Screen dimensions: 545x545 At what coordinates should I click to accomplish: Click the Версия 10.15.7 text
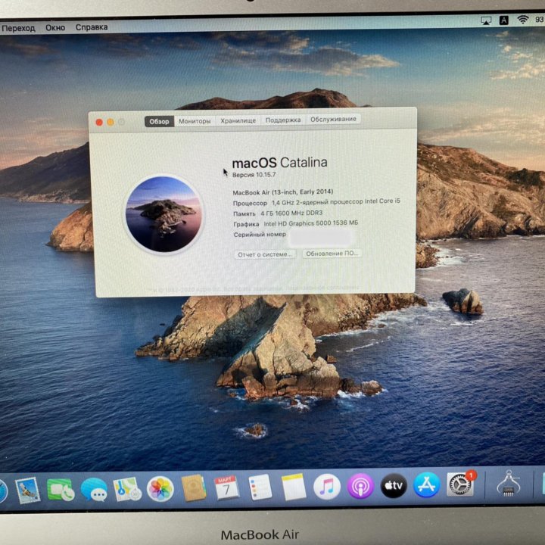(x=254, y=175)
